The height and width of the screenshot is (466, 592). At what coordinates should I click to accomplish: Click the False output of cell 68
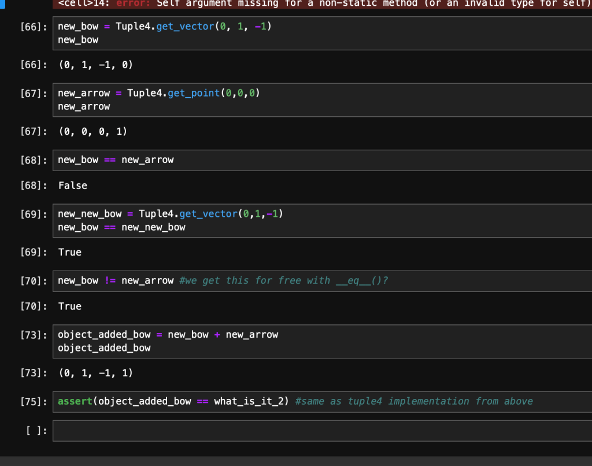[x=73, y=186]
